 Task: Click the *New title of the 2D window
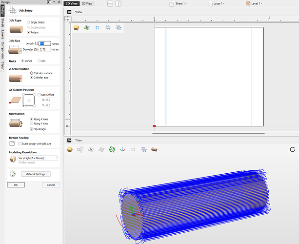tap(79, 12)
